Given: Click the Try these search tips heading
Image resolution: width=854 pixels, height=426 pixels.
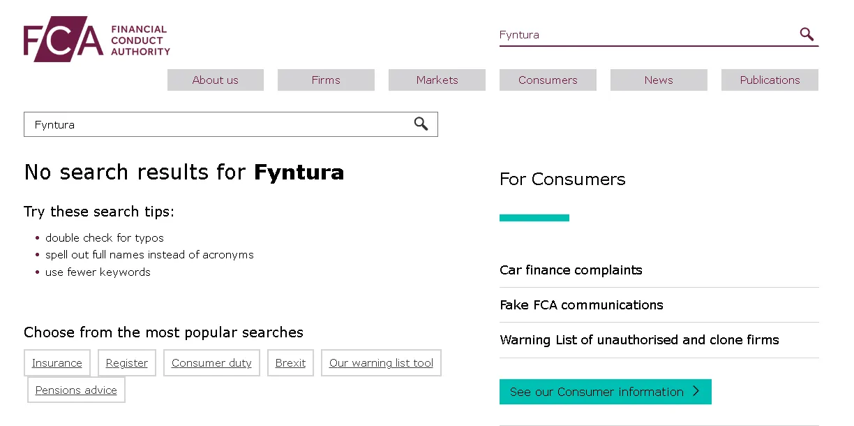Looking at the screenshot, I should [x=99, y=212].
